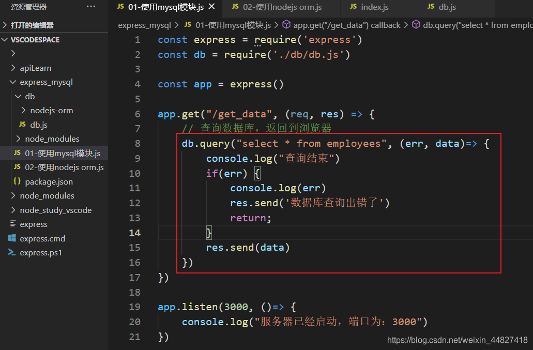Image resolution: width=533 pixels, height=350 pixels.
Task: Select the active 01-使用mysql模块.js tab
Action: [165, 7]
